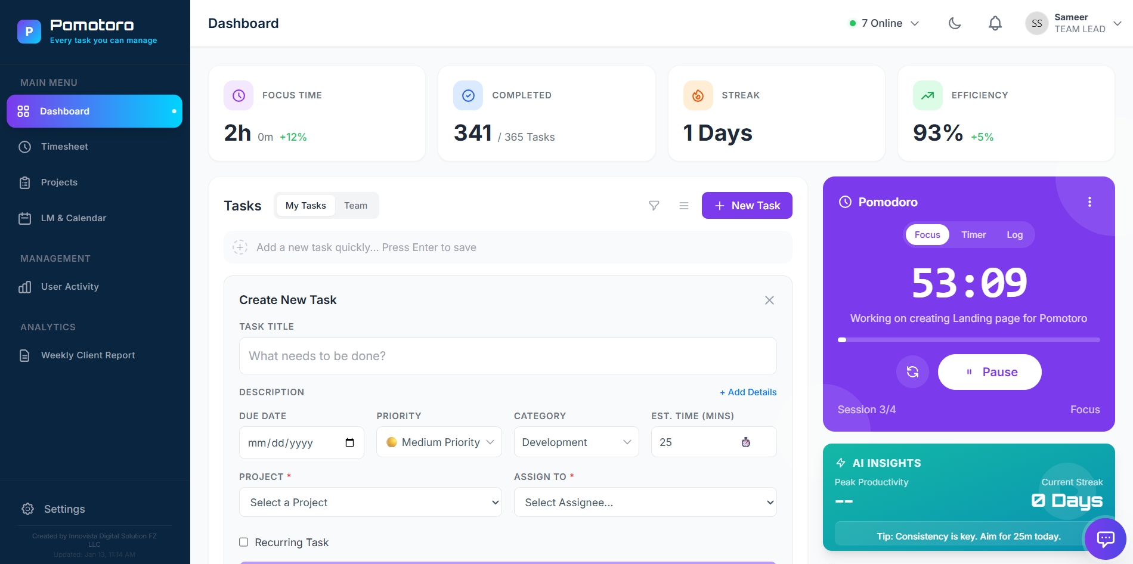
Task: Click the Add Details link
Action: pos(748,392)
